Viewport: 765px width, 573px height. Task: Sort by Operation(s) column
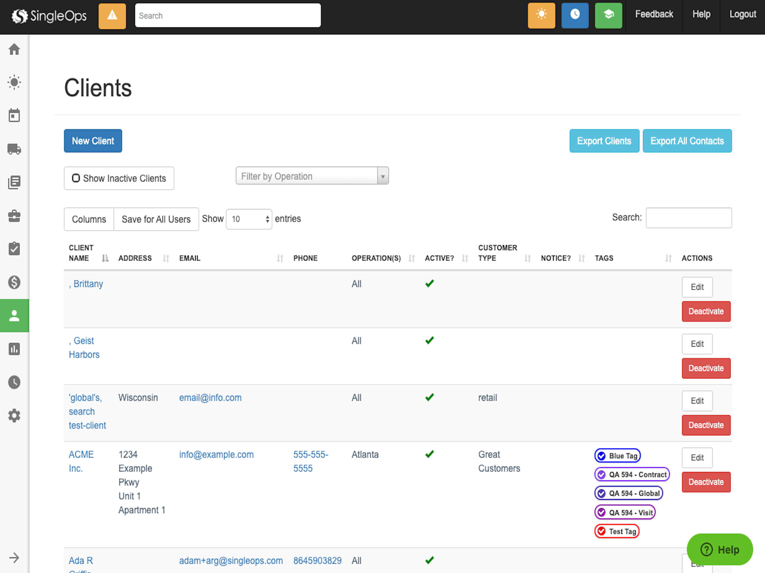pos(383,258)
